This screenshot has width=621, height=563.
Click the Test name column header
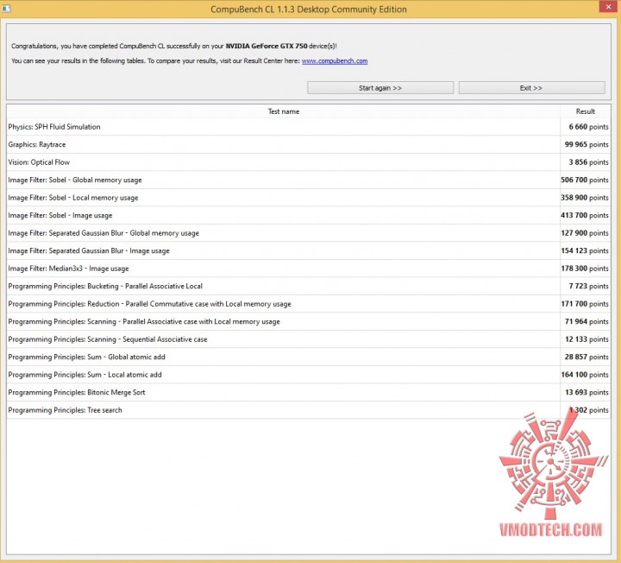click(x=284, y=111)
